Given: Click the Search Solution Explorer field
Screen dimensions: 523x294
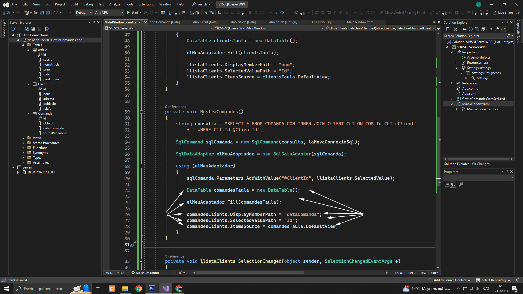Looking at the screenshot, I should point(474,36).
